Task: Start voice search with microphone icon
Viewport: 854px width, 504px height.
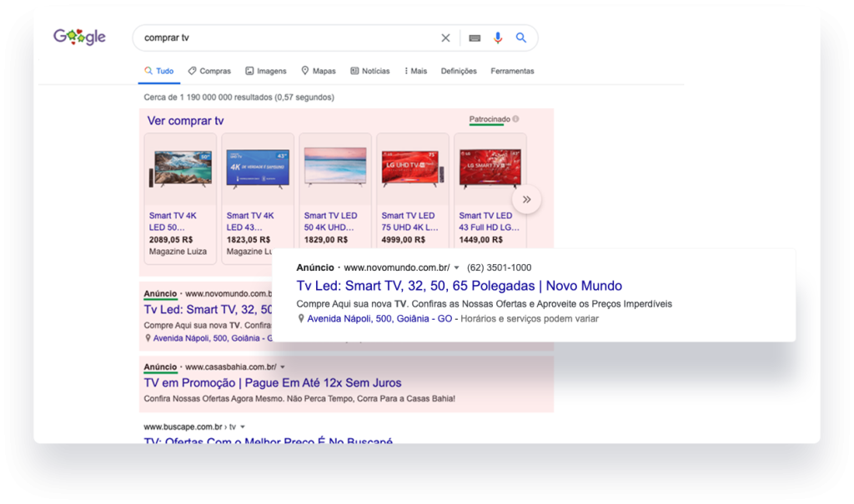Action: click(x=498, y=37)
